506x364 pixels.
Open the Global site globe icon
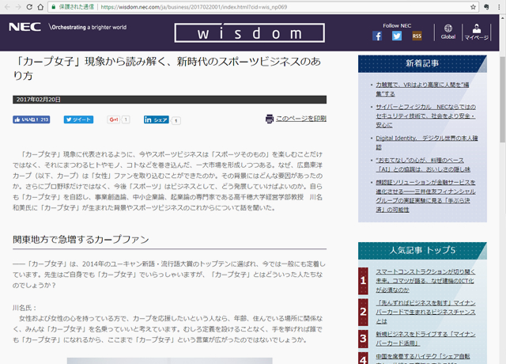(448, 30)
